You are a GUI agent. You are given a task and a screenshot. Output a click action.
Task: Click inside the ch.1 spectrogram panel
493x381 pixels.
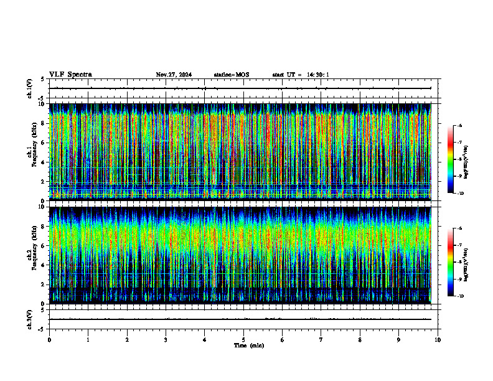[243, 152]
